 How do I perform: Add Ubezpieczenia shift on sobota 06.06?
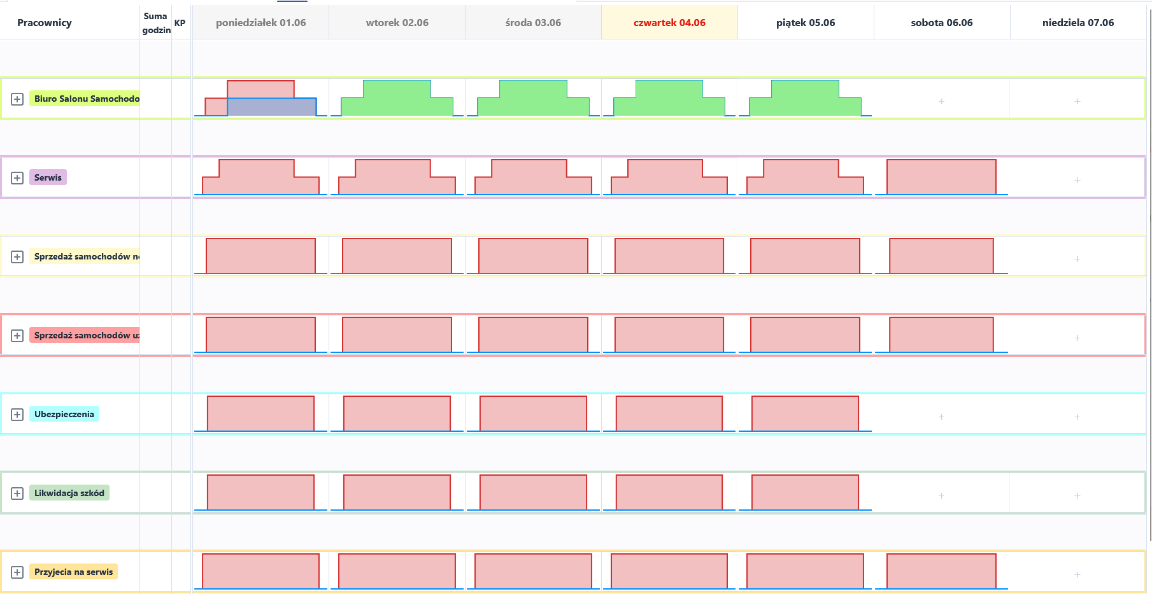click(941, 417)
